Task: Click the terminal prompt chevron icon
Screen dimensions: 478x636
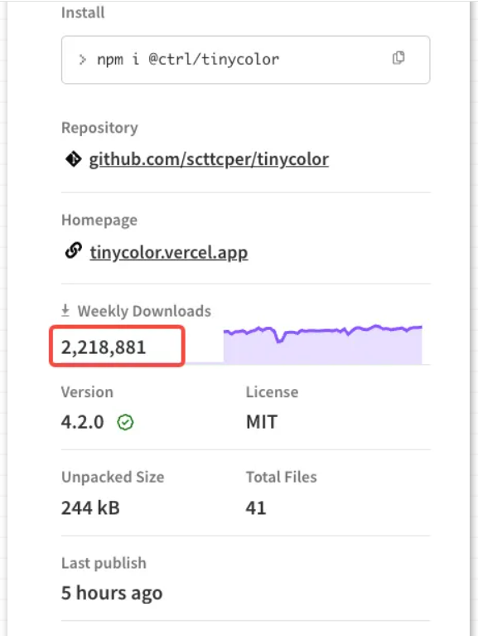Action: pos(83,60)
